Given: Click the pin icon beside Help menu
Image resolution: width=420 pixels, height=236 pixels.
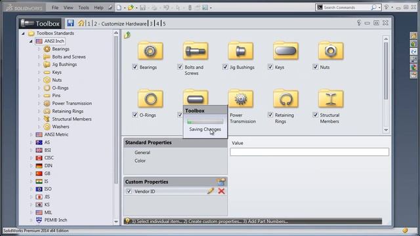Looking at the screenshot, I should click(110, 8).
